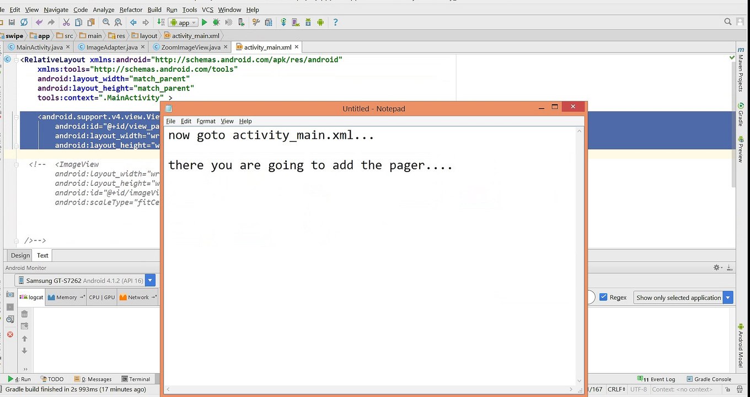
Task: Click the Search Everywhere magnifier icon
Action: tap(728, 22)
